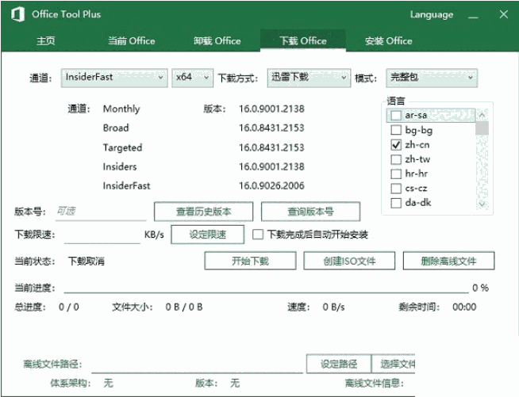Click the 版本号 input field
The image size is (519, 397).
click(x=99, y=212)
